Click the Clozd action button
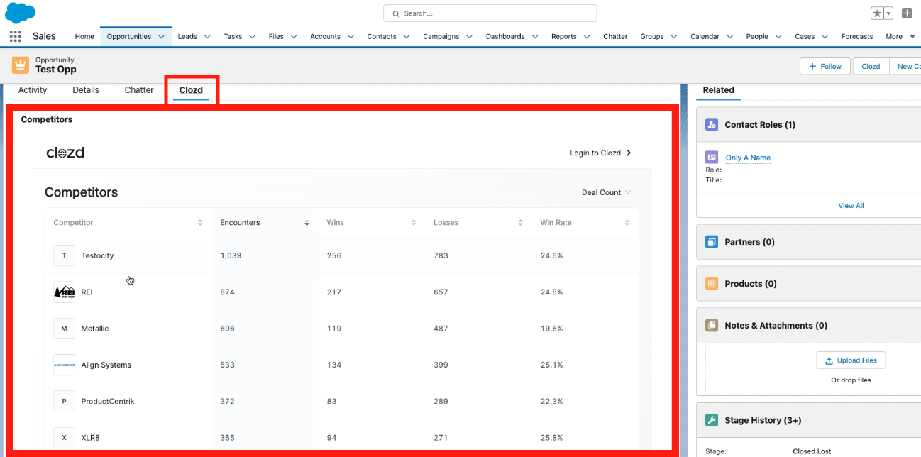 click(x=871, y=66)
